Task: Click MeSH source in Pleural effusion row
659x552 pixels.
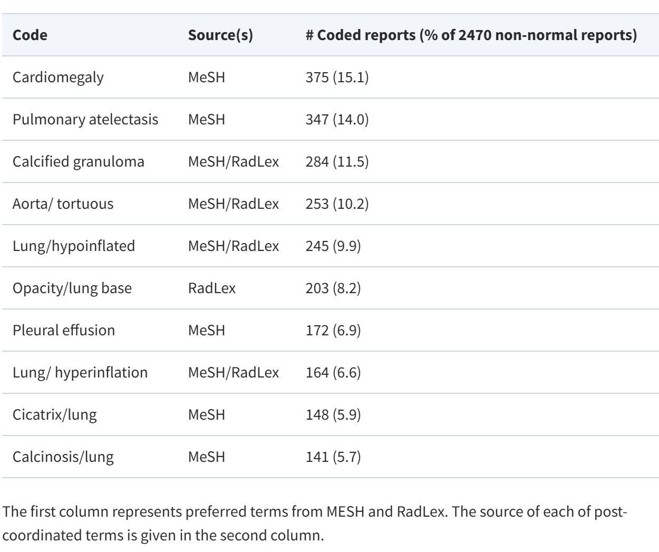Action: pos(207,331)
